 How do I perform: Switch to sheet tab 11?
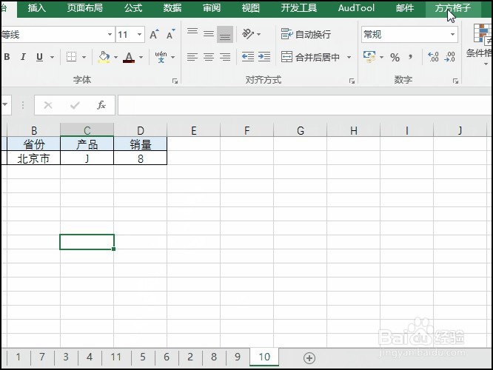[115, 357]
